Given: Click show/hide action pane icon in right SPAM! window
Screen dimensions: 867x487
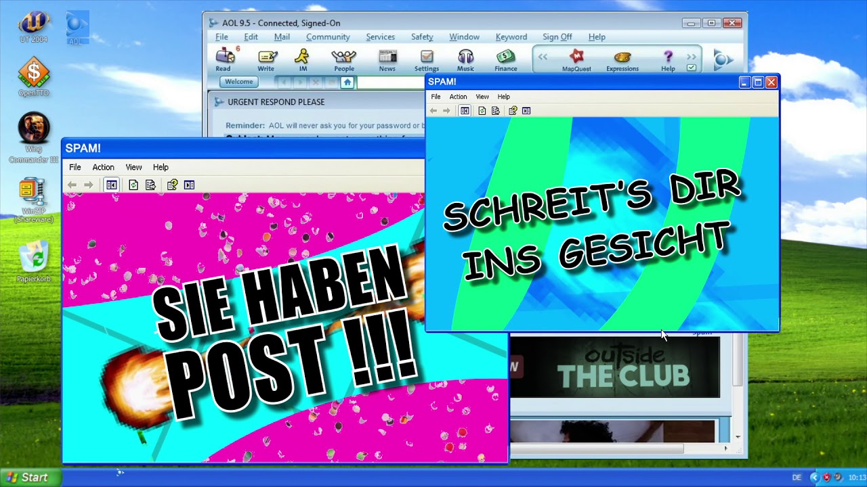Looking at the screenshot, I should 526,111.
